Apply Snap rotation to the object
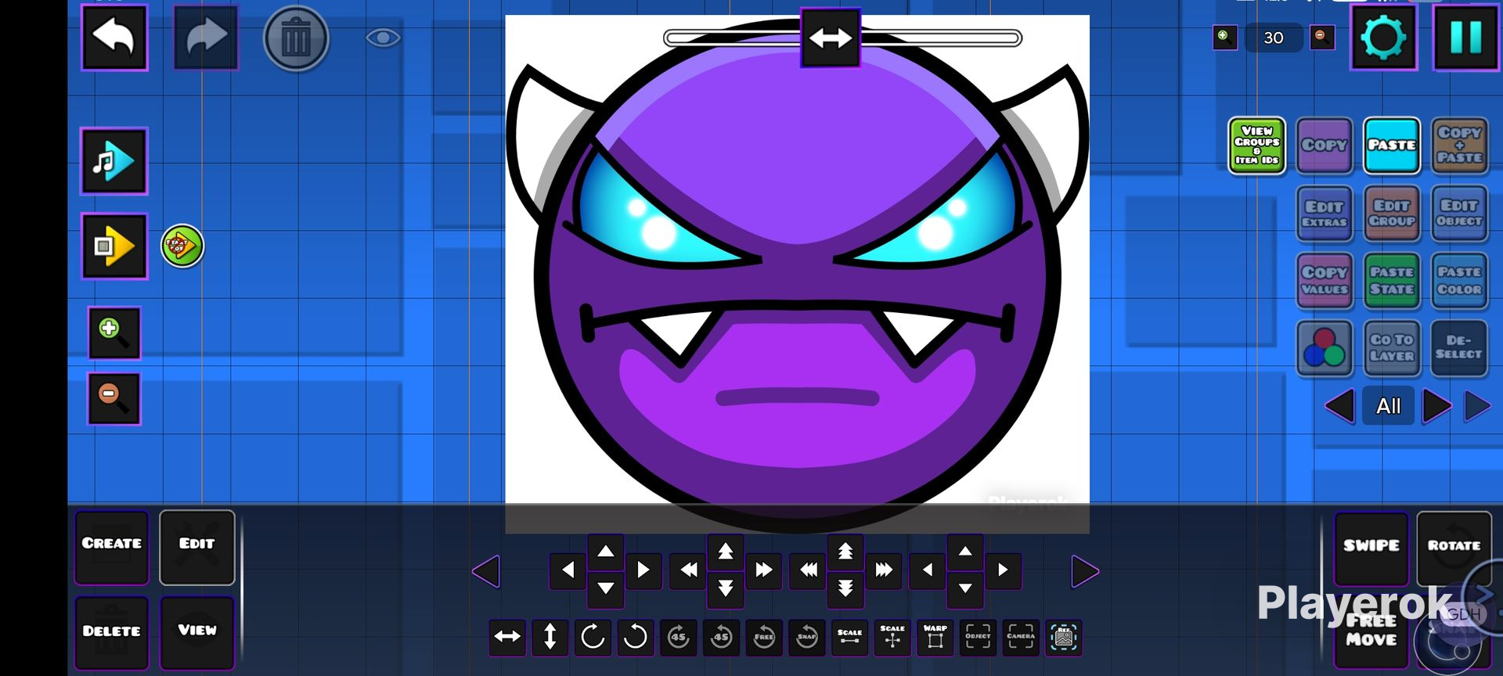Image resolution: width=1503 pixels, height=676 pixels. pos(807,637)
